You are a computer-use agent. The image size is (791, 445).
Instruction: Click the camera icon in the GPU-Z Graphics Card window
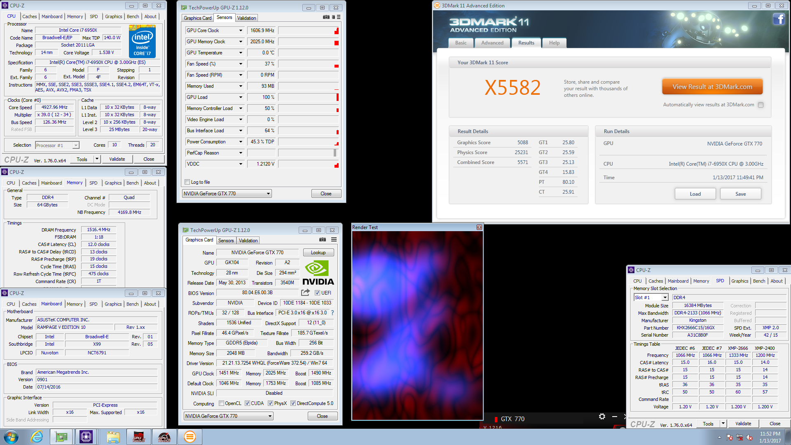(323, 239)
